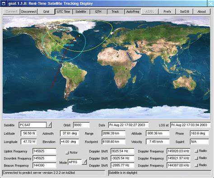Click the Doppler Shift 3025.54 Hz field

click(x=122, y=151)
